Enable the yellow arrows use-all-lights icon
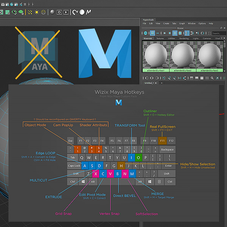 tap(30, 12)
